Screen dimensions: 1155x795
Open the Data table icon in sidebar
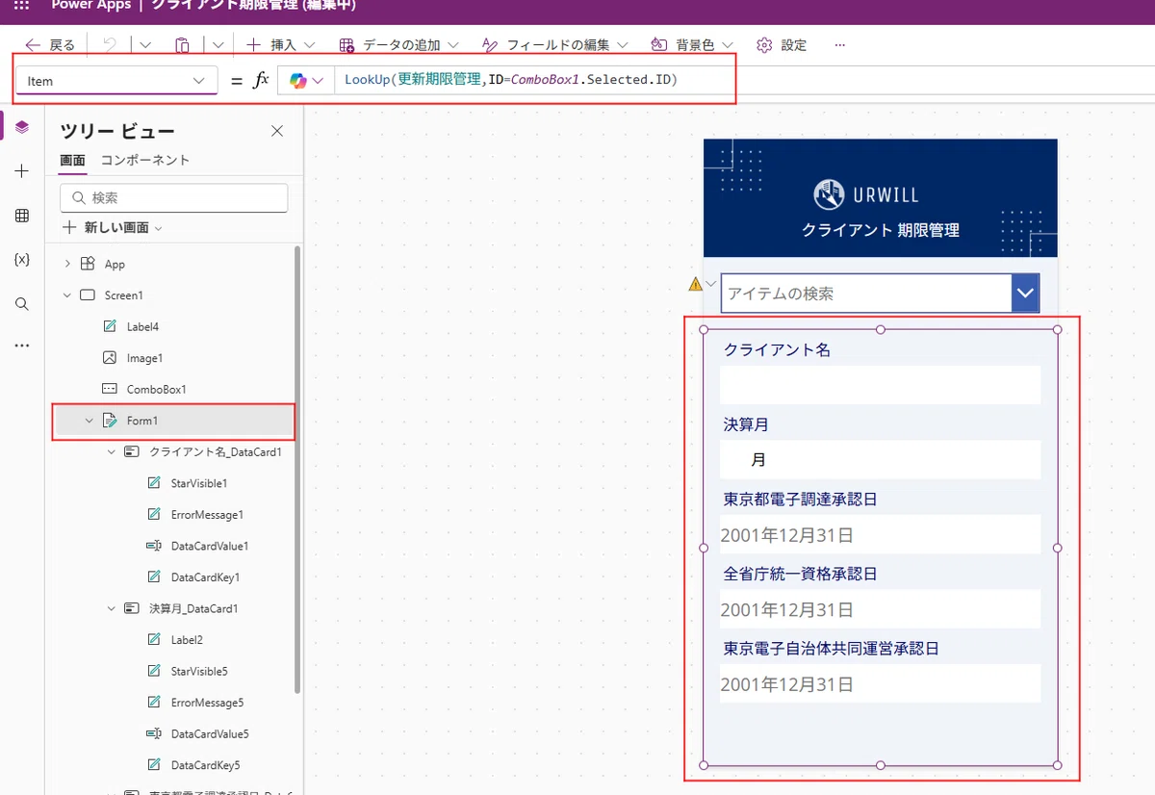pyautogui.click(x=22, y=216)
